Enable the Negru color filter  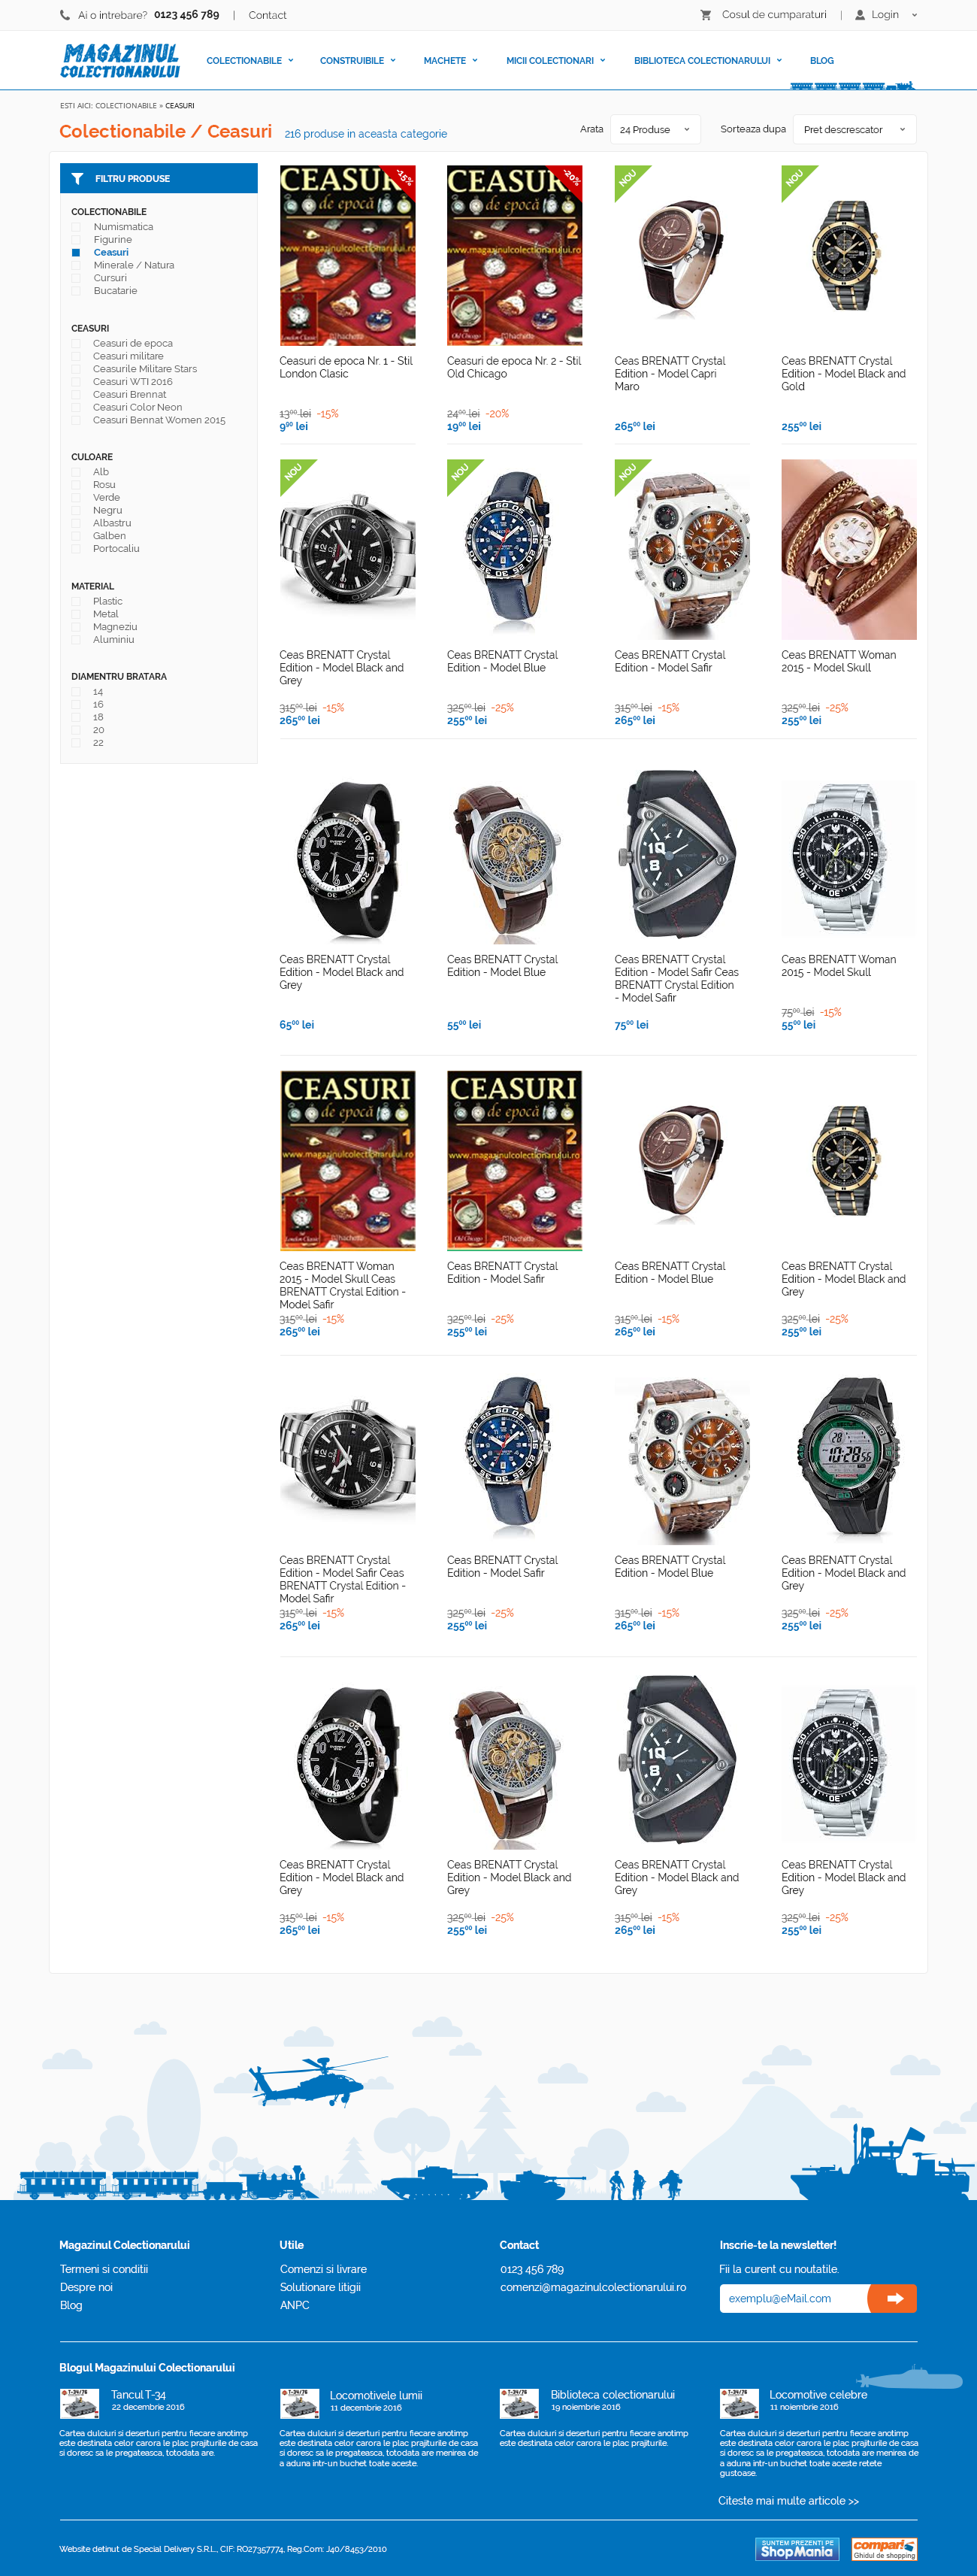76,510
